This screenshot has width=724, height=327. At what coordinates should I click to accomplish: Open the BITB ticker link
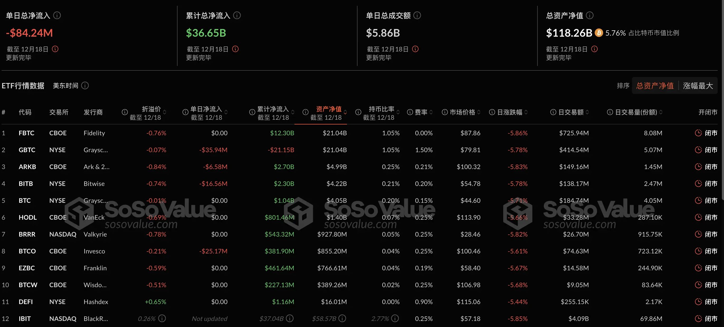point(26,184)
